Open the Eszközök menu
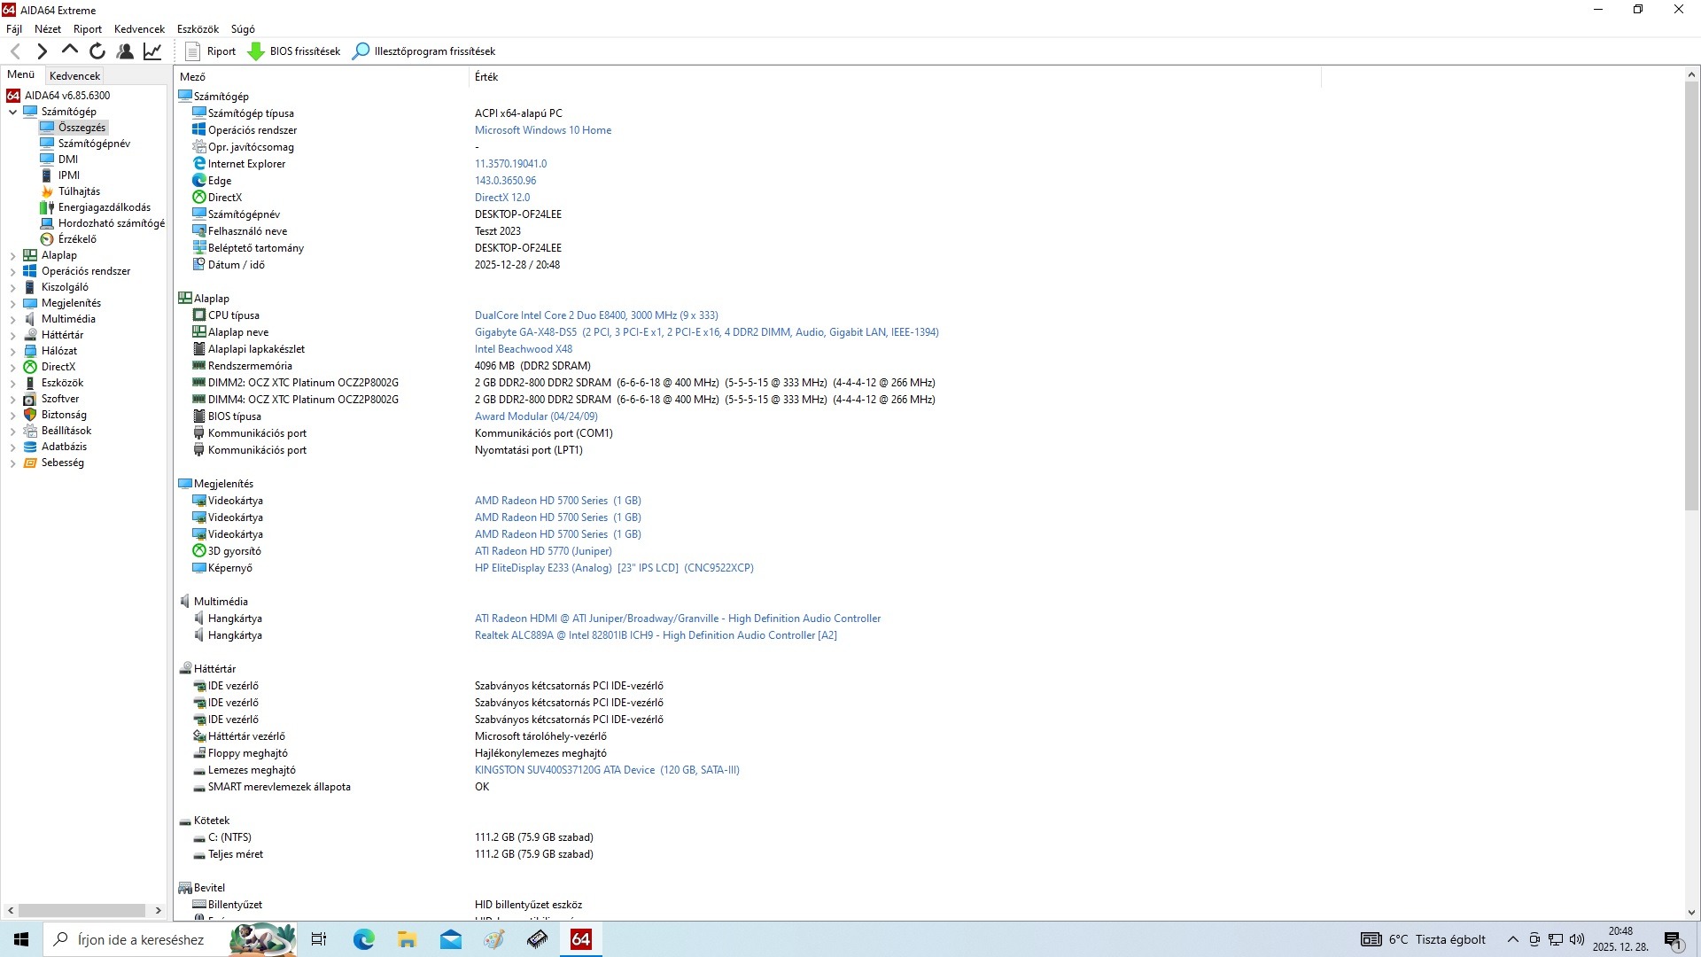This screenshot has width=1701, height=957. tap(197, 29)
